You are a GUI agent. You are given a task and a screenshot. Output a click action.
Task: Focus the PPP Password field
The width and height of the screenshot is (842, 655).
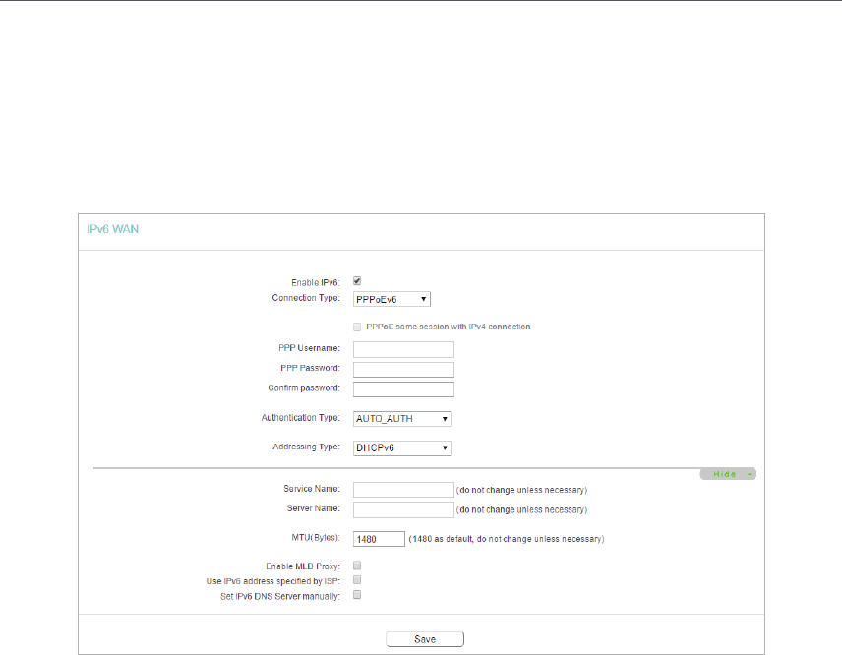tap(403, 370)
